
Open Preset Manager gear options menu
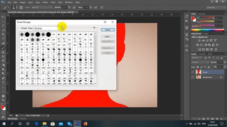[x=94, y=28]
